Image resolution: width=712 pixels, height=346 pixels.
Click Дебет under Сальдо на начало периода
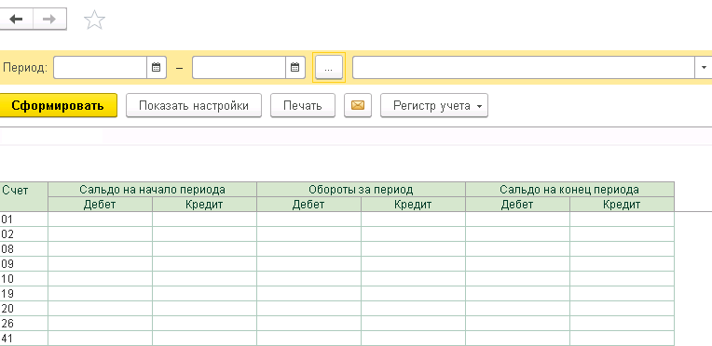(100, 204)
